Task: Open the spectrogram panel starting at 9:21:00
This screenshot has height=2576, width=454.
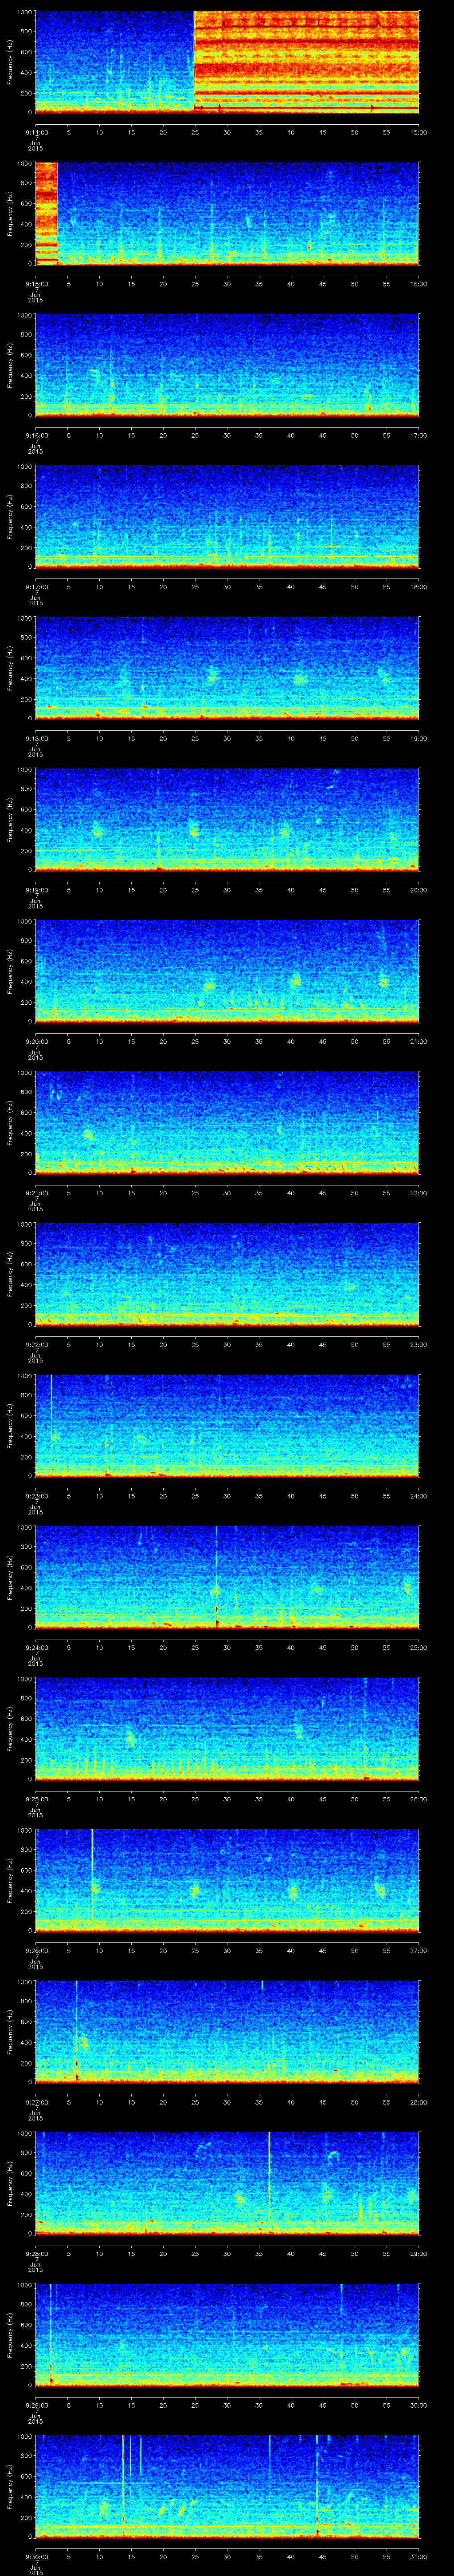Action: click(x=227, y=1123)
